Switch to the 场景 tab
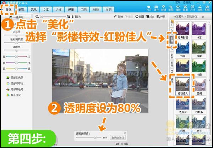Viewport: 213px width, 148px height. 71,10
